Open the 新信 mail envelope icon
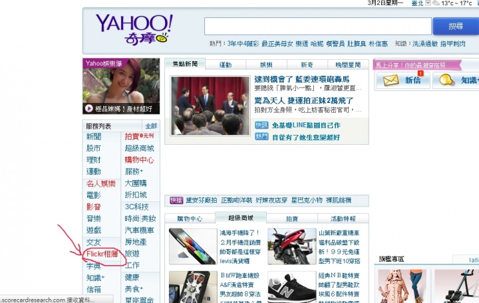The image size is (479, 303). (x=391, y=80)
